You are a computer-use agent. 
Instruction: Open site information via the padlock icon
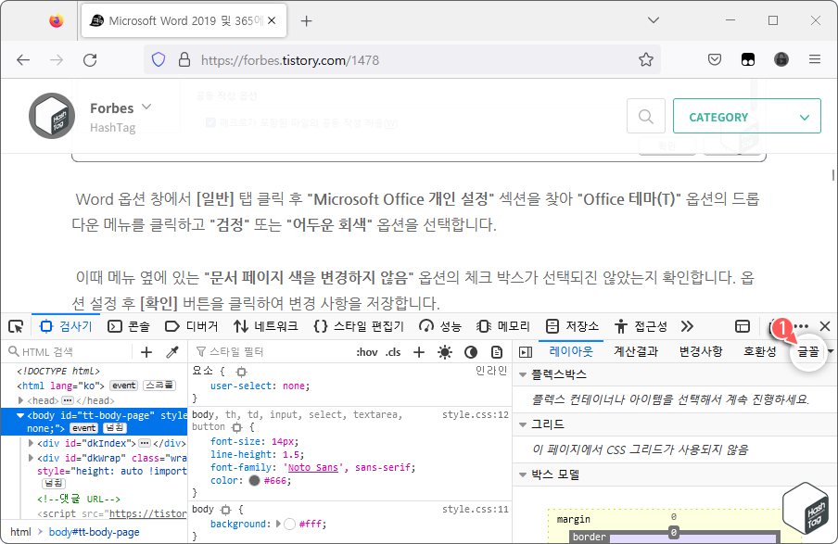[x=184, y=59]
